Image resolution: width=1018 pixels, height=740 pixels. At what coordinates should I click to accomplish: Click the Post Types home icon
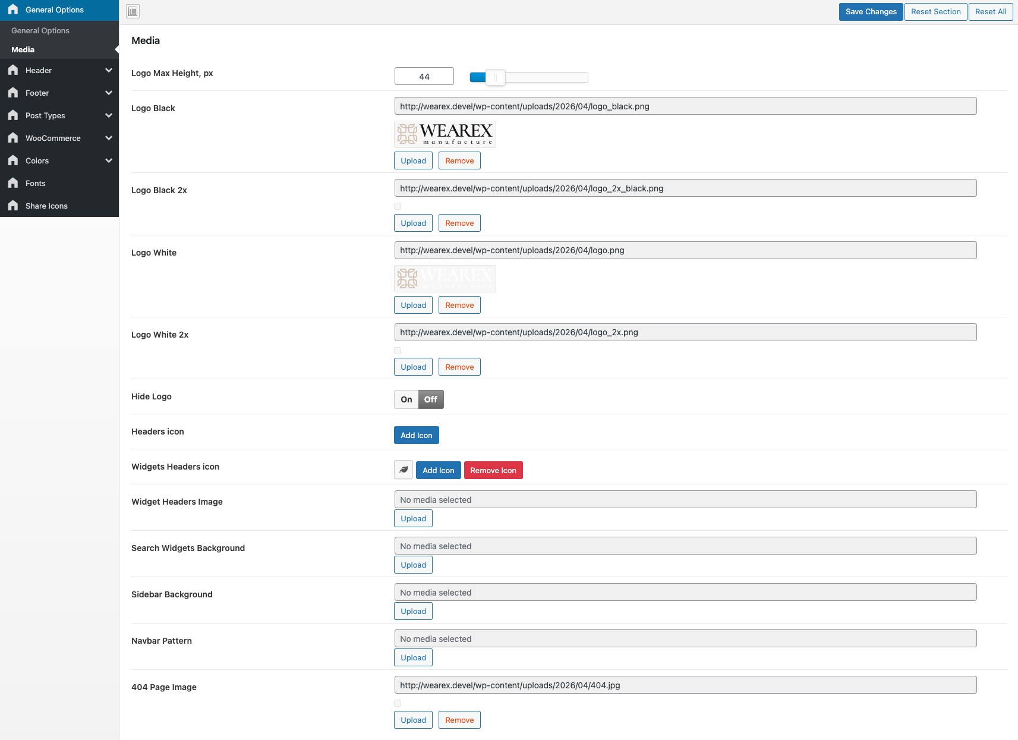13,115
